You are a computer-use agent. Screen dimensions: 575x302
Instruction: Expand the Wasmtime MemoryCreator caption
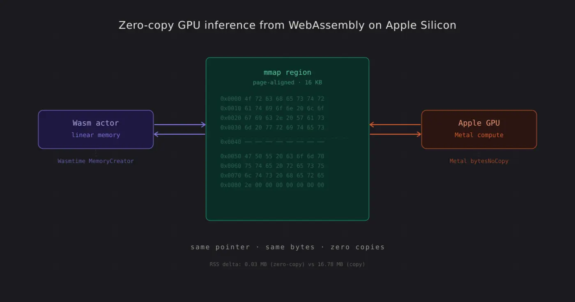point(96,161)
